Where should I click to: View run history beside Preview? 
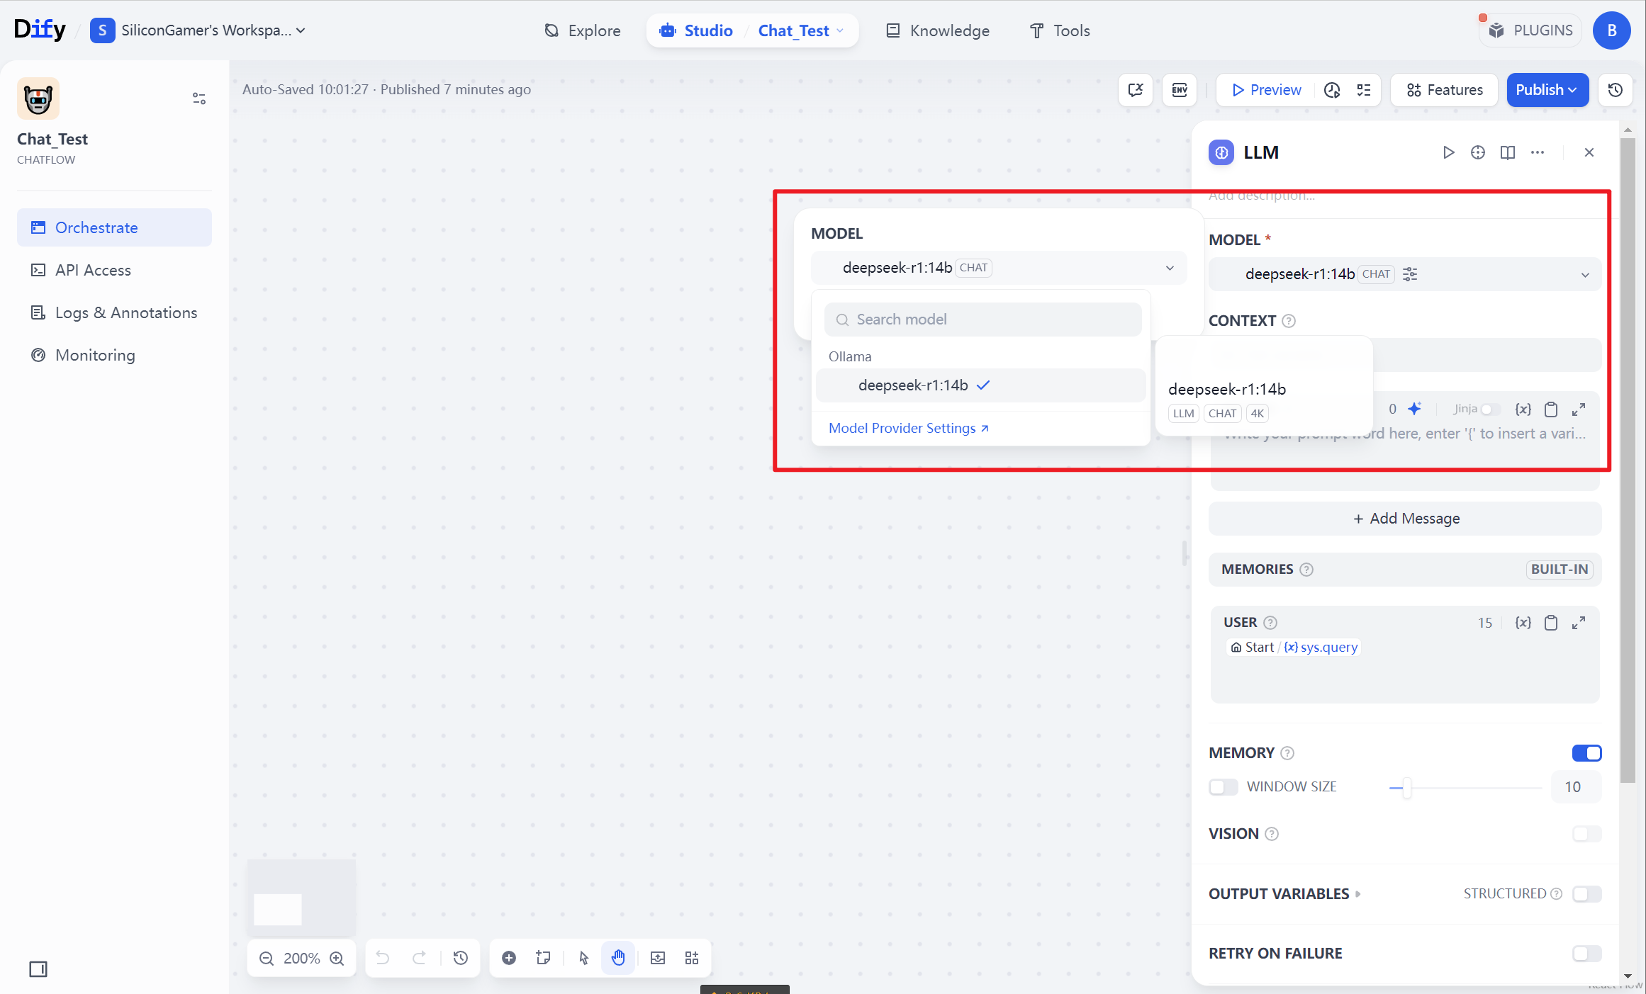coord(1332,90)
